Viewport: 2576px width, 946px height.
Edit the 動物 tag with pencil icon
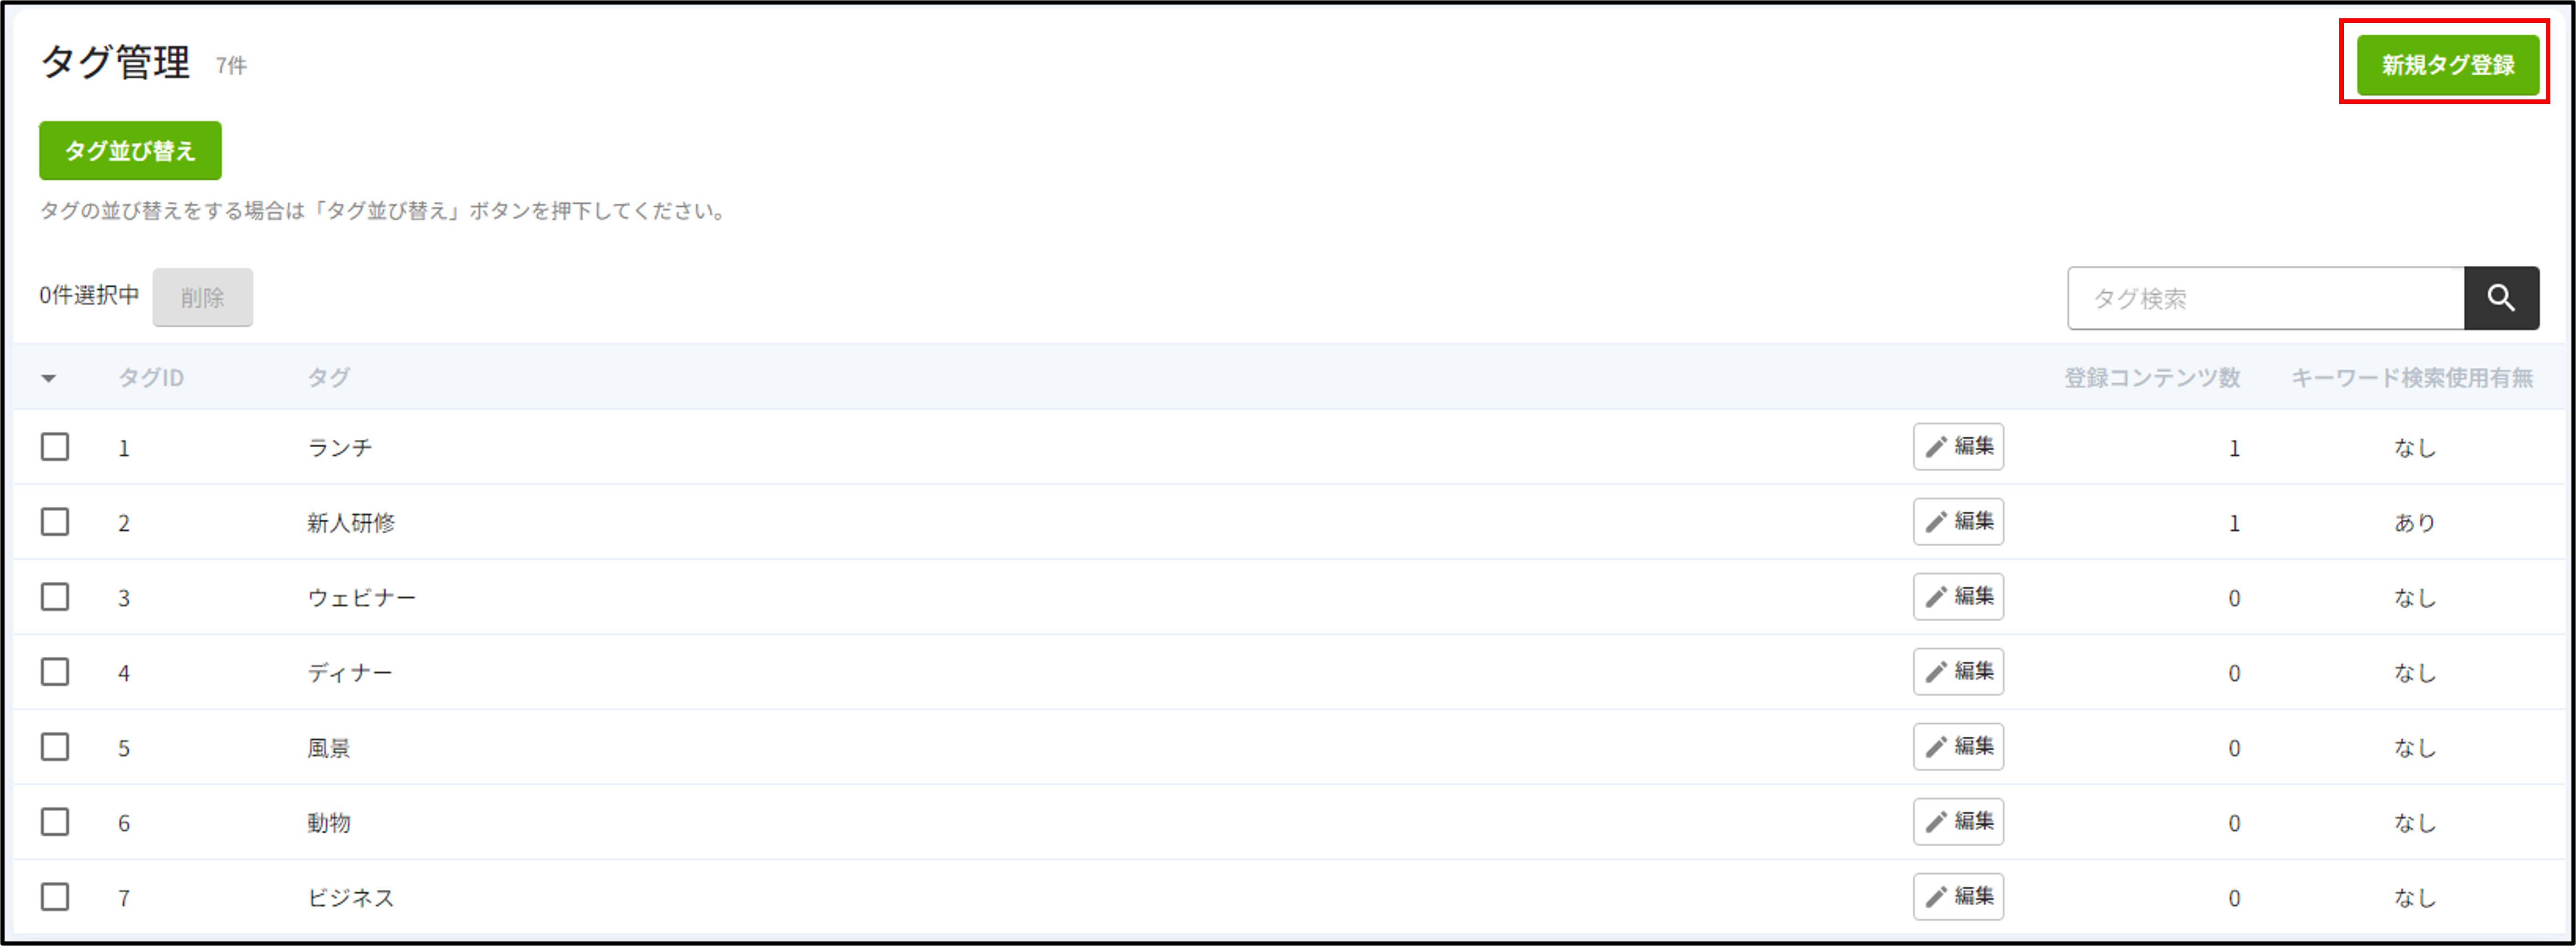tap(1958, 822)
